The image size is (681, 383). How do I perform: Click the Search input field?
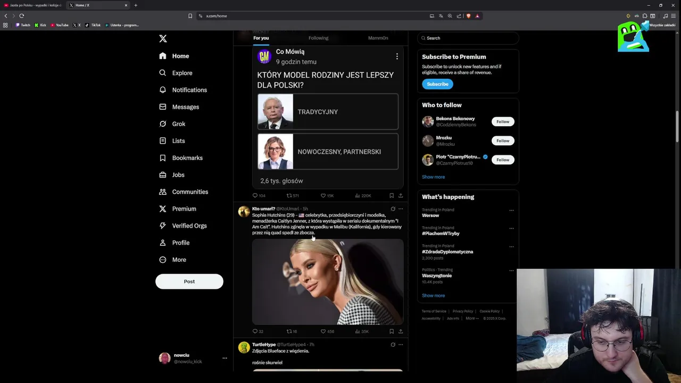point(468,38)
